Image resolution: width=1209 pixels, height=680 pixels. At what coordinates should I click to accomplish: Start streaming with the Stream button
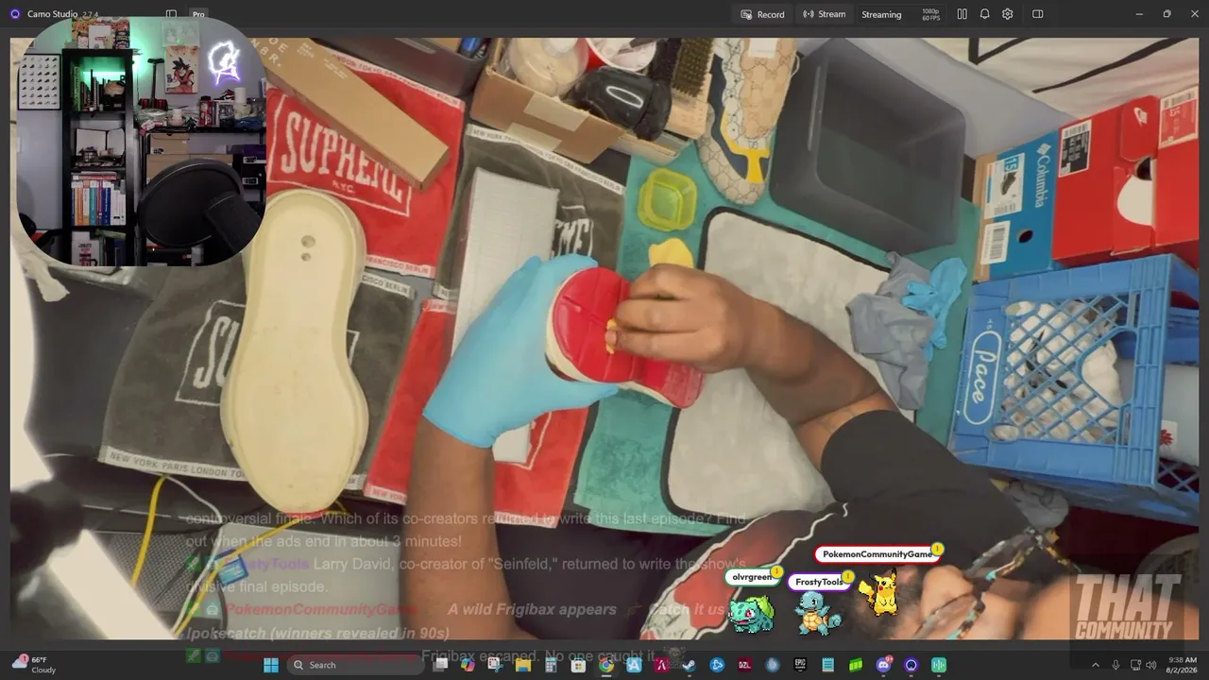point(824,14)
